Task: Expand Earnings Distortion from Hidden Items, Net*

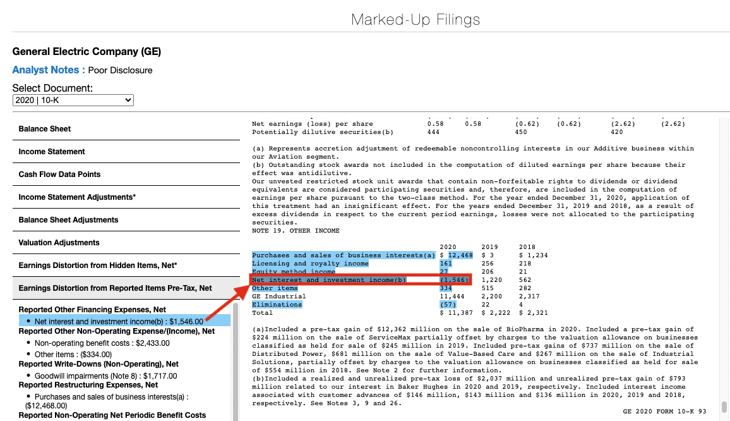Action: 126,265
